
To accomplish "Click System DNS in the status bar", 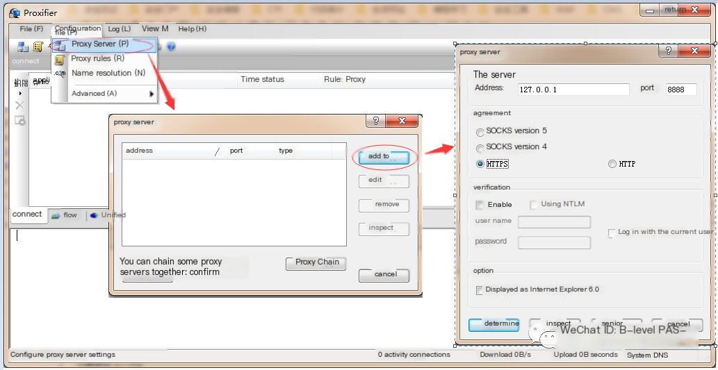I will click(648, 355).
